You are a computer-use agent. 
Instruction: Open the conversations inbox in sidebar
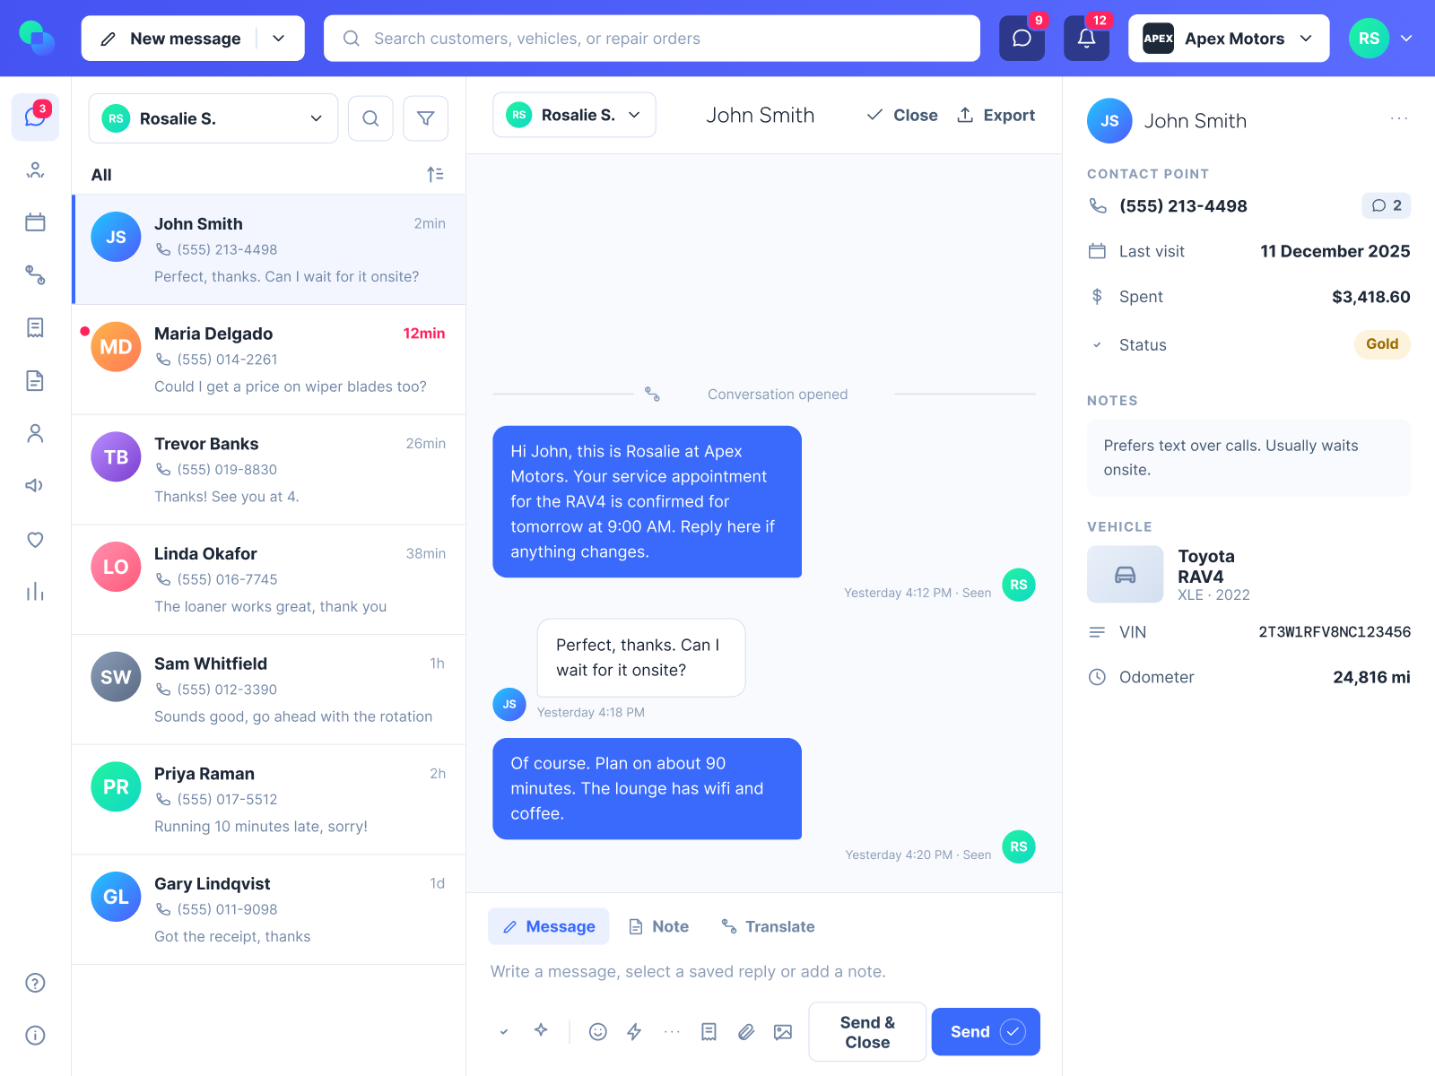coord(35,117)
